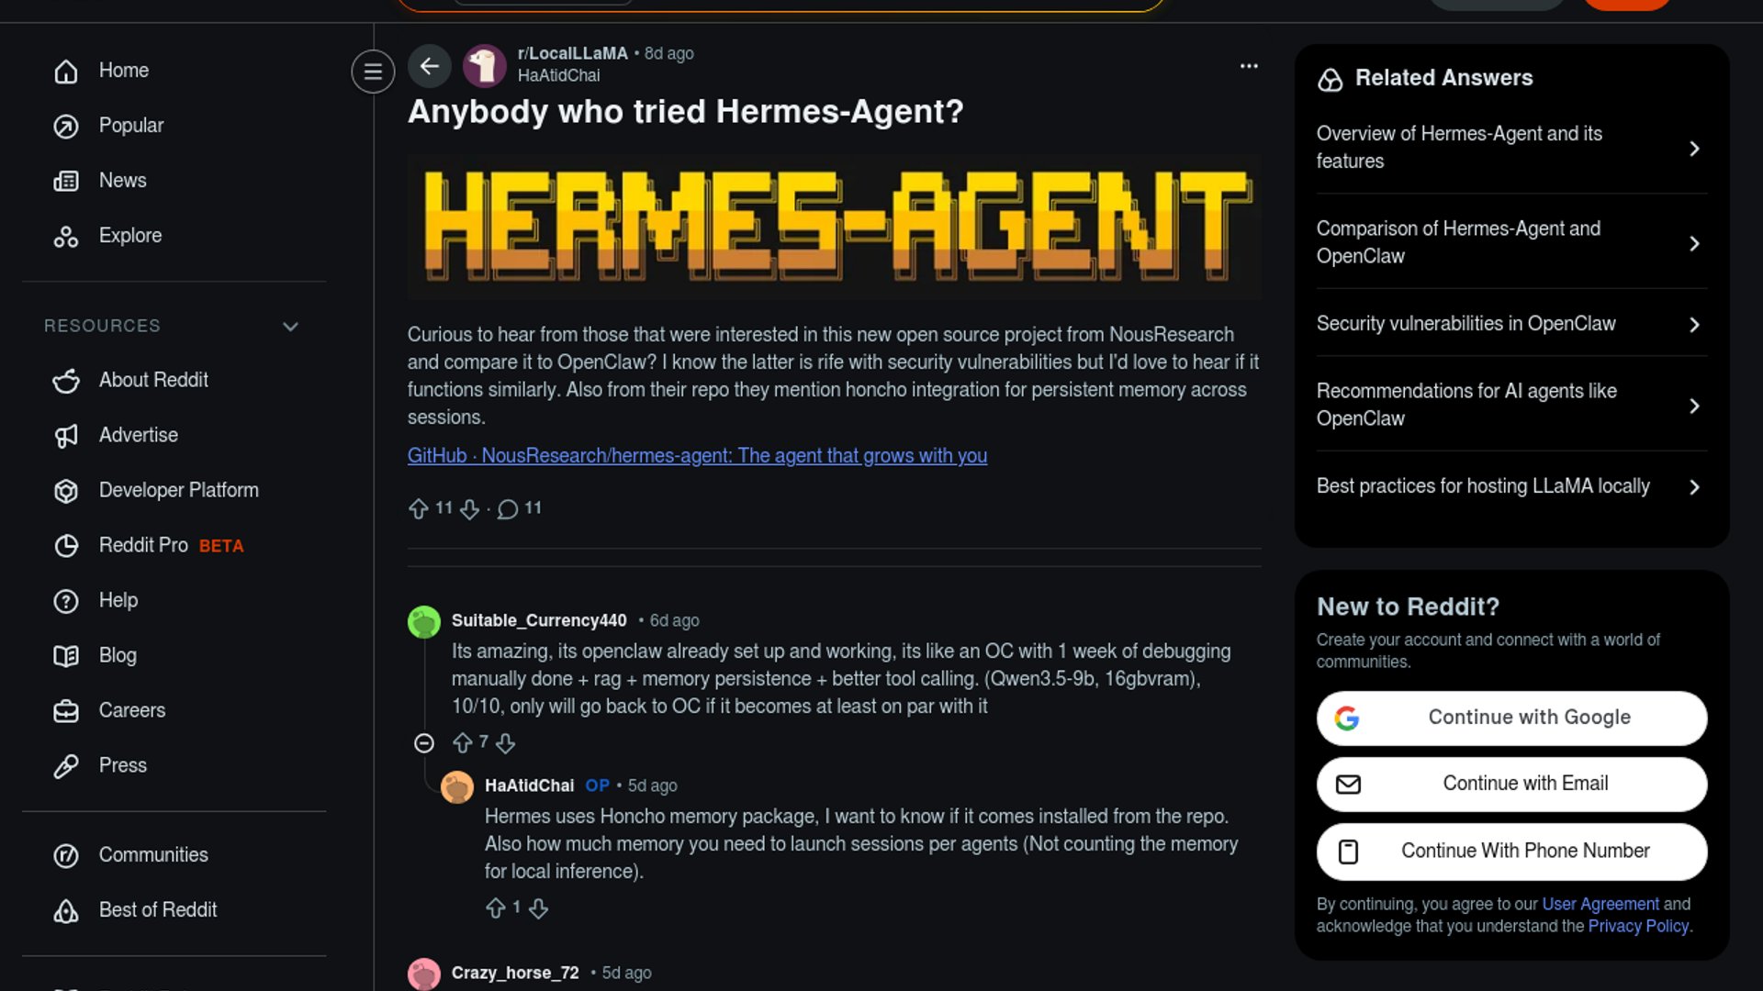Upvote Suitable_Currency440's comment
Image resolution: width=1763 pixels, height=991 pixels.
(463, 743)
